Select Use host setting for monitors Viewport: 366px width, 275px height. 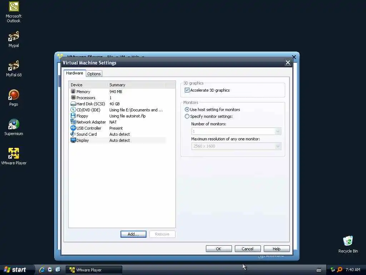(187, 110)
